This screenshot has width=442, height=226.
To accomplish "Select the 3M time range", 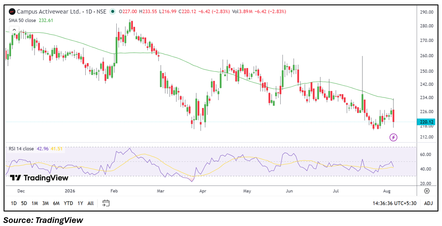I will tap(45, 203).
